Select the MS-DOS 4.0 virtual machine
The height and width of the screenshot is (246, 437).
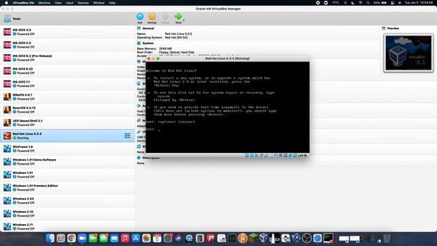point(68,32)
